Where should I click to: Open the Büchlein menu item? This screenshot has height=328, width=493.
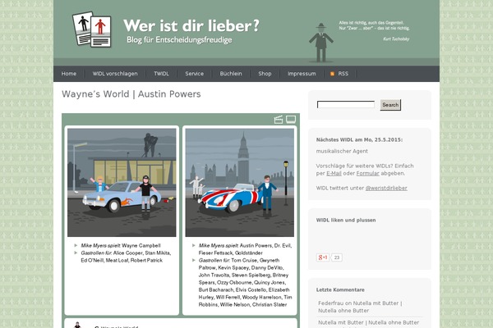pos(231,74)
